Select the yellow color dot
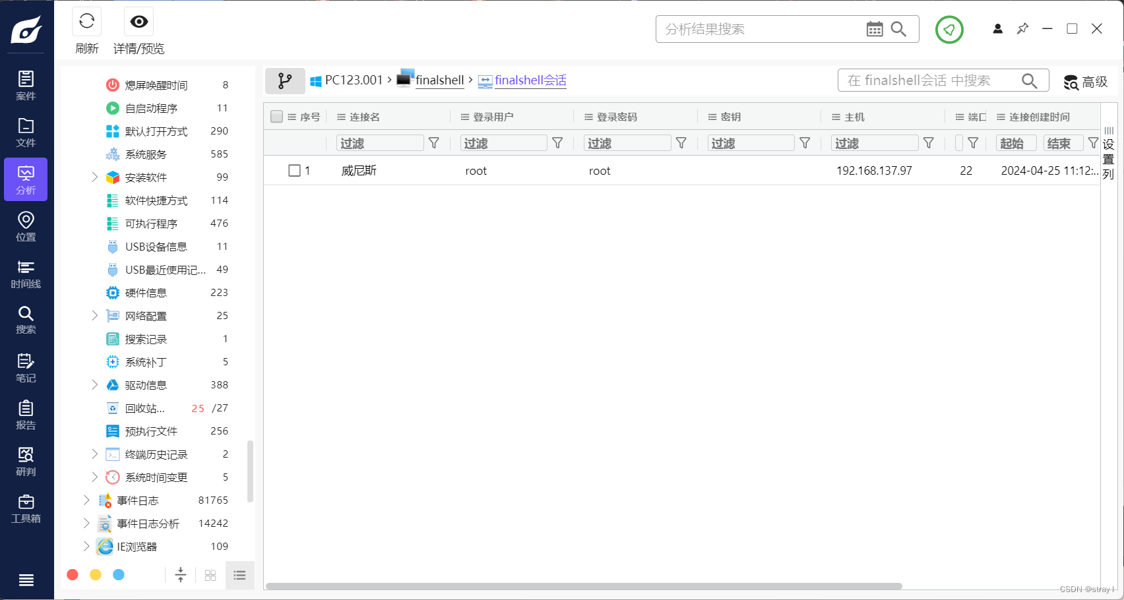Viewport: 1124px width, 600px height. click(96, 575)
